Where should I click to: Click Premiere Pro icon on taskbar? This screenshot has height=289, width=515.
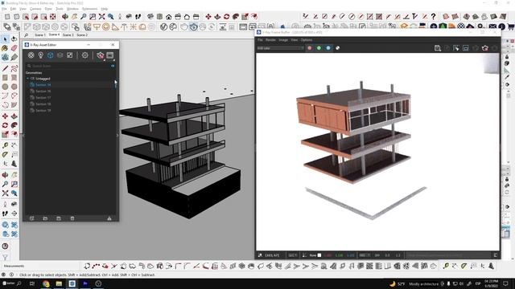(85, 283)
